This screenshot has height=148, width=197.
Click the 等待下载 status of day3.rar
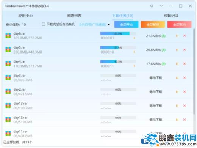coord(156,78)
